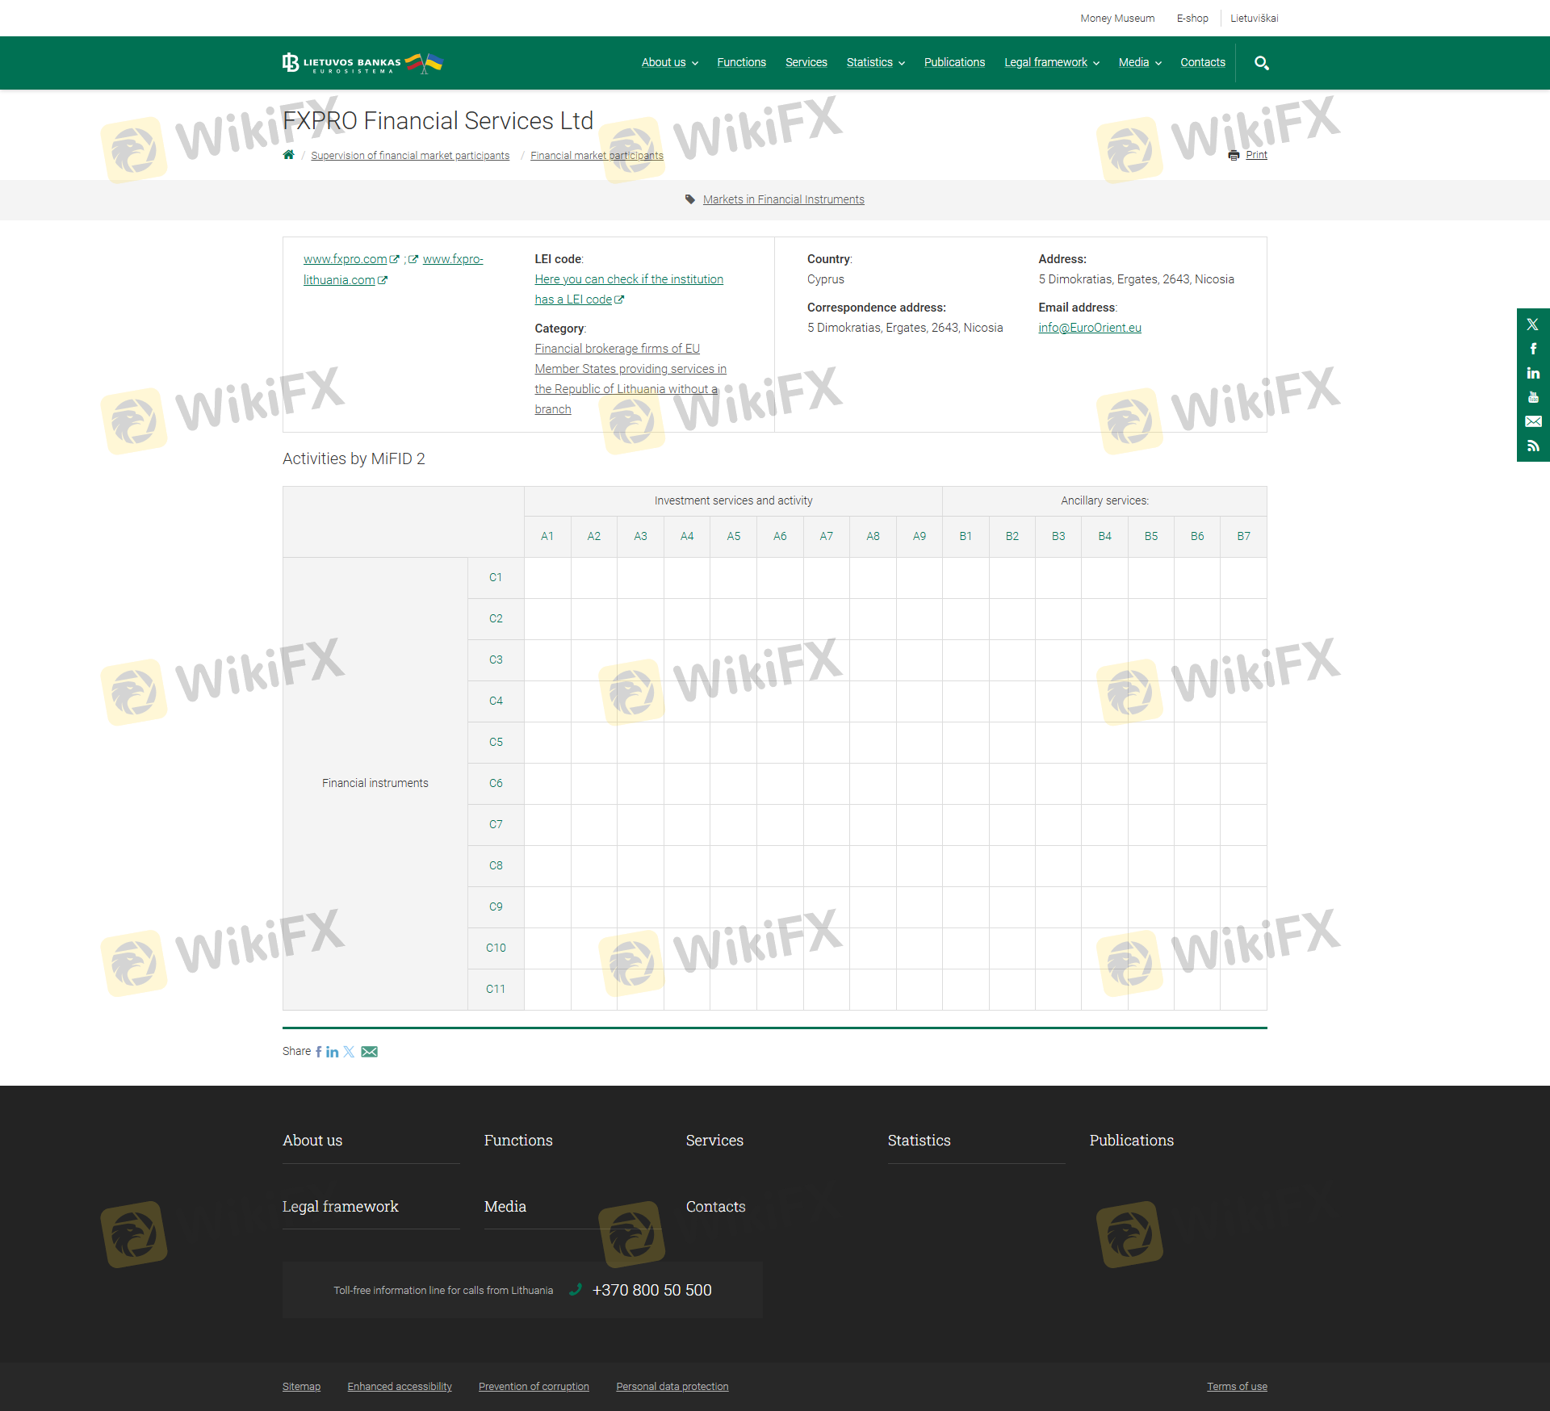This screenshot has width=1550, height=1411.
Task: Open the X (Twitter) sidebar icon
Action: pos(1532,324)
